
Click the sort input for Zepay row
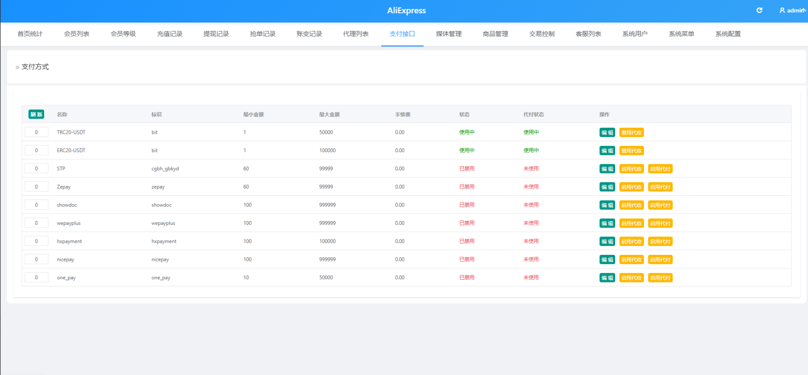coord(36,186)
